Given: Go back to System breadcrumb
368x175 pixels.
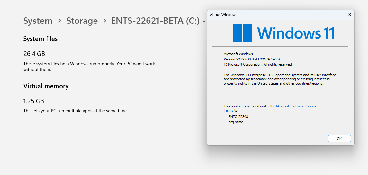Looking at the screenshot, I should [38, 21].
